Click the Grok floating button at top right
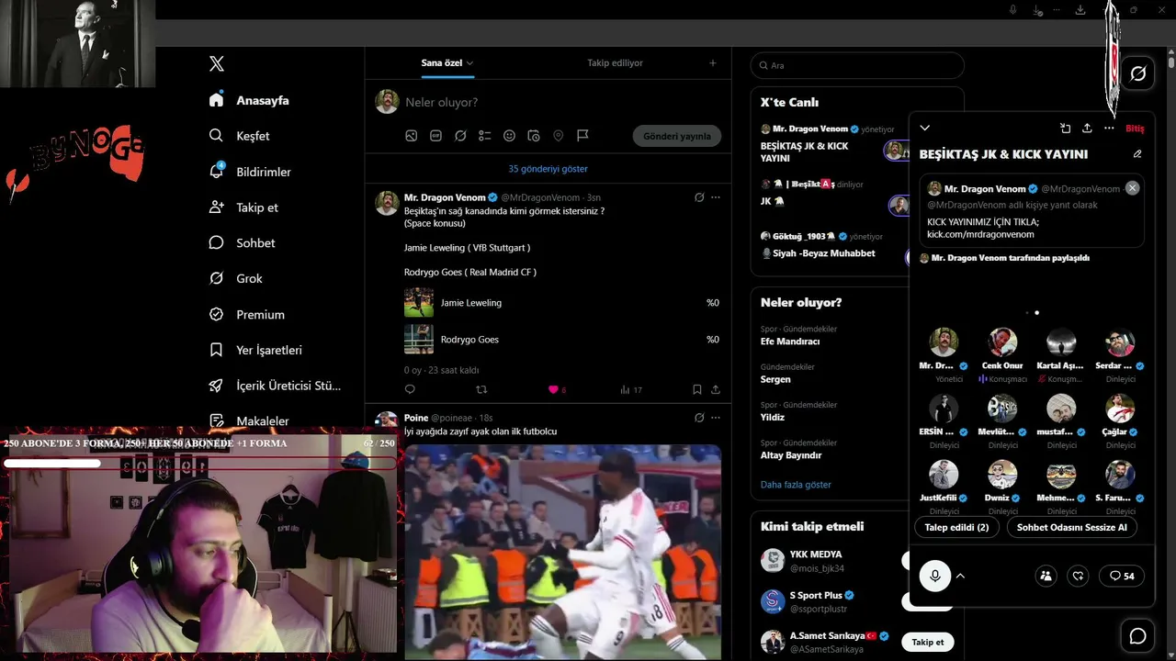The image size is (1176, 661). point(1137,73)
